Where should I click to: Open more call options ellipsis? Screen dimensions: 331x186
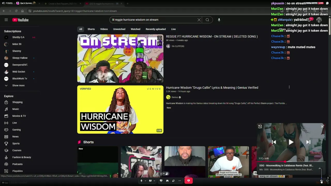click(x=180, y=181)
